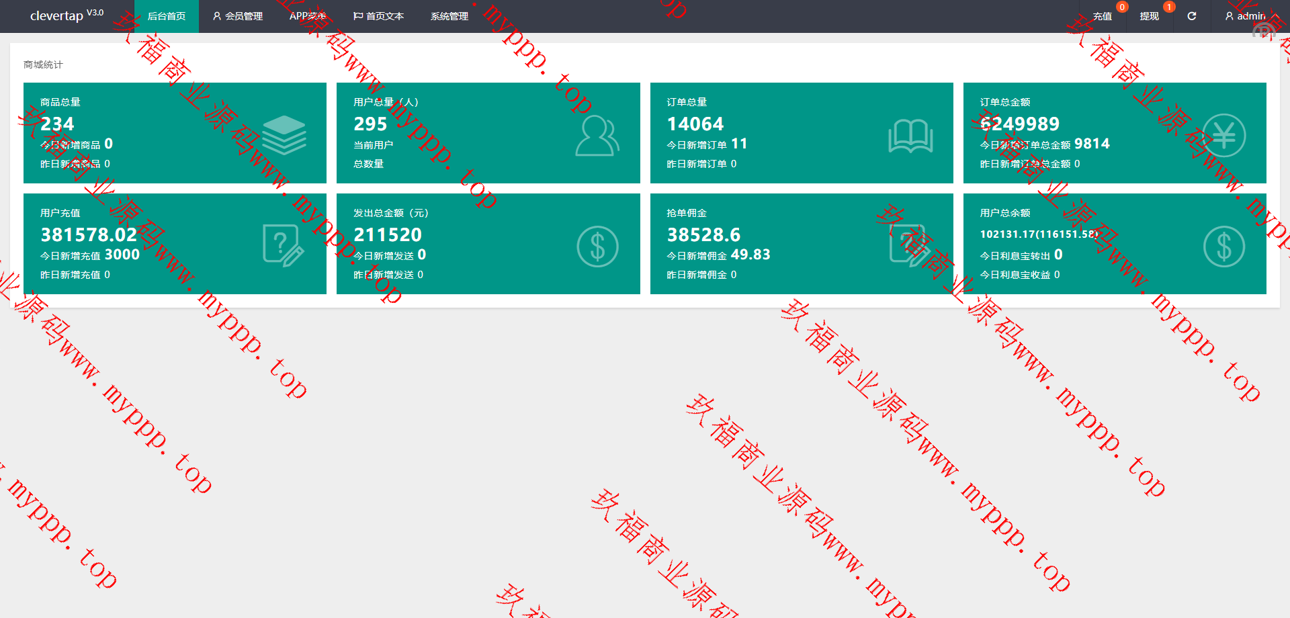
Task: Click the clevertap V3.0 logo
Action: coord(67,15)
